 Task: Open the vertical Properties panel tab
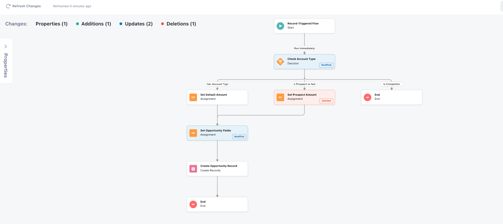[x=6, y=65]
